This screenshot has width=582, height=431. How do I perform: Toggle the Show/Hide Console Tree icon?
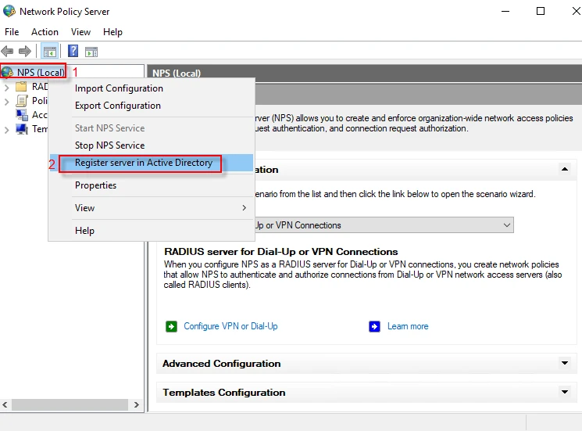[49, 52]
